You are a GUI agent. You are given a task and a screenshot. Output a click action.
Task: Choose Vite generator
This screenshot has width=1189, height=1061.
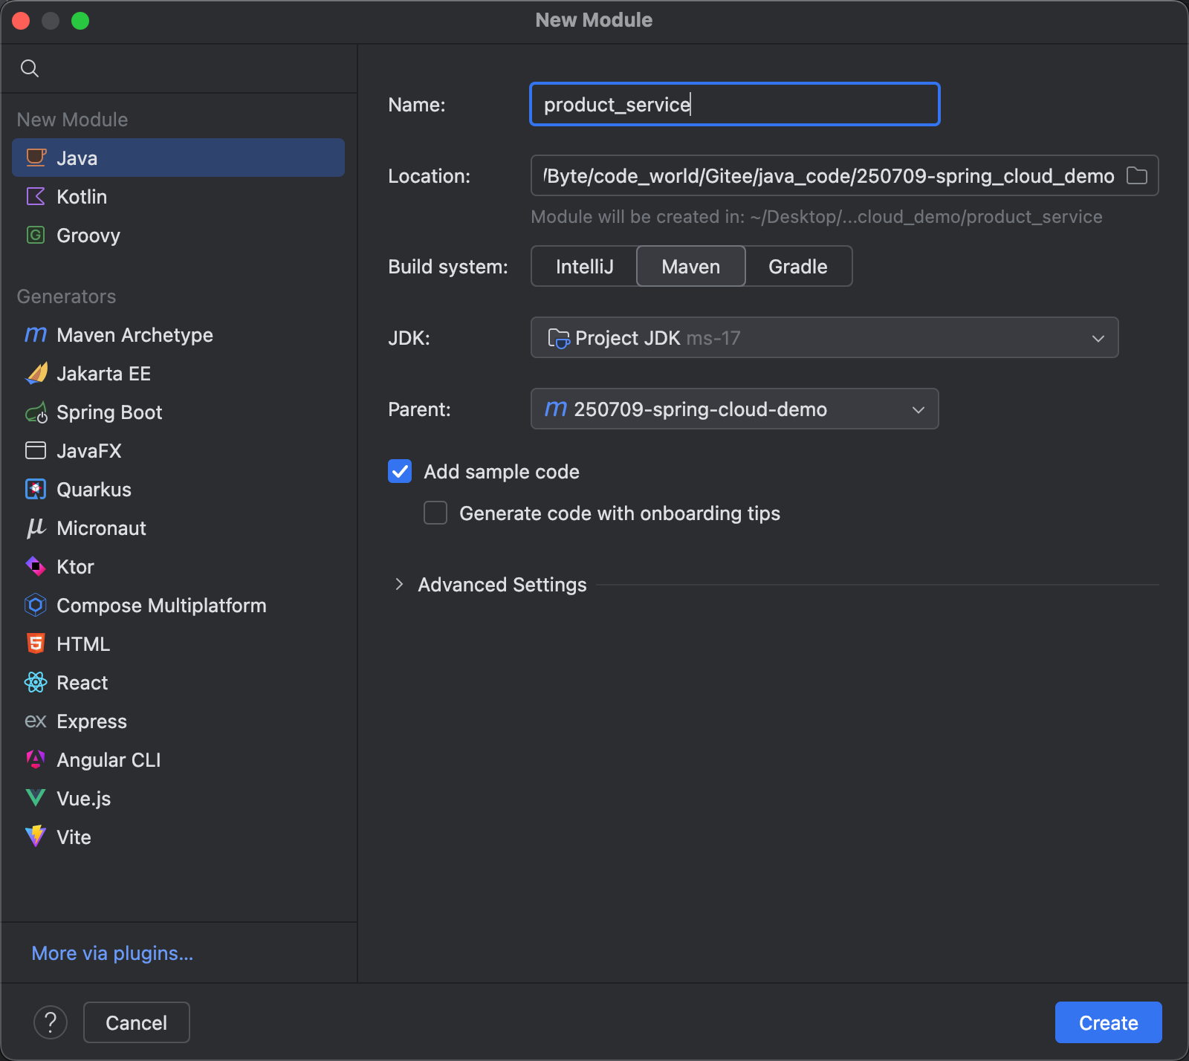(x=178, y=837)
